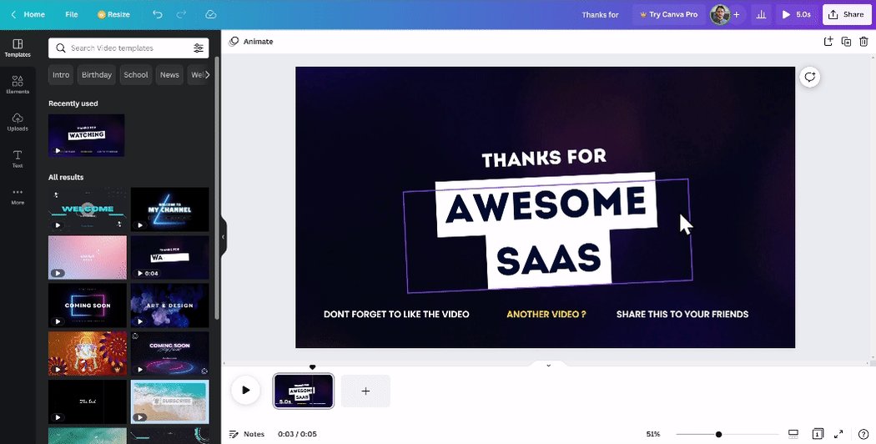Open the More sidebar tab
Image resolution: width=876 pixels, height=444 pixels.
point(18,196)
